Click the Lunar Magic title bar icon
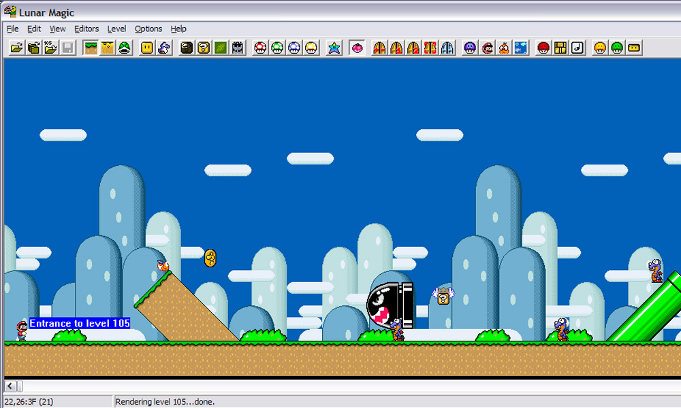 coord(10,12)
